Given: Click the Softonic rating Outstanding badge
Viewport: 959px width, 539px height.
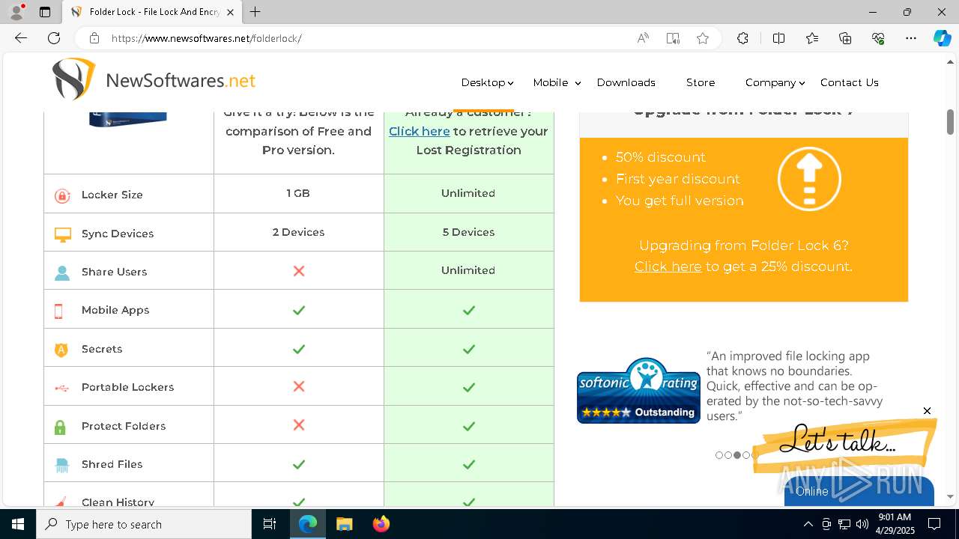Looking at the screenshot, I should tap(638, 390).
